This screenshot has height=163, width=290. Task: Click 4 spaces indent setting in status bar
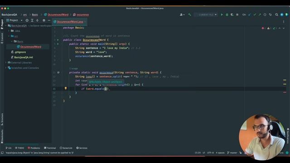(x=220, y=153)
